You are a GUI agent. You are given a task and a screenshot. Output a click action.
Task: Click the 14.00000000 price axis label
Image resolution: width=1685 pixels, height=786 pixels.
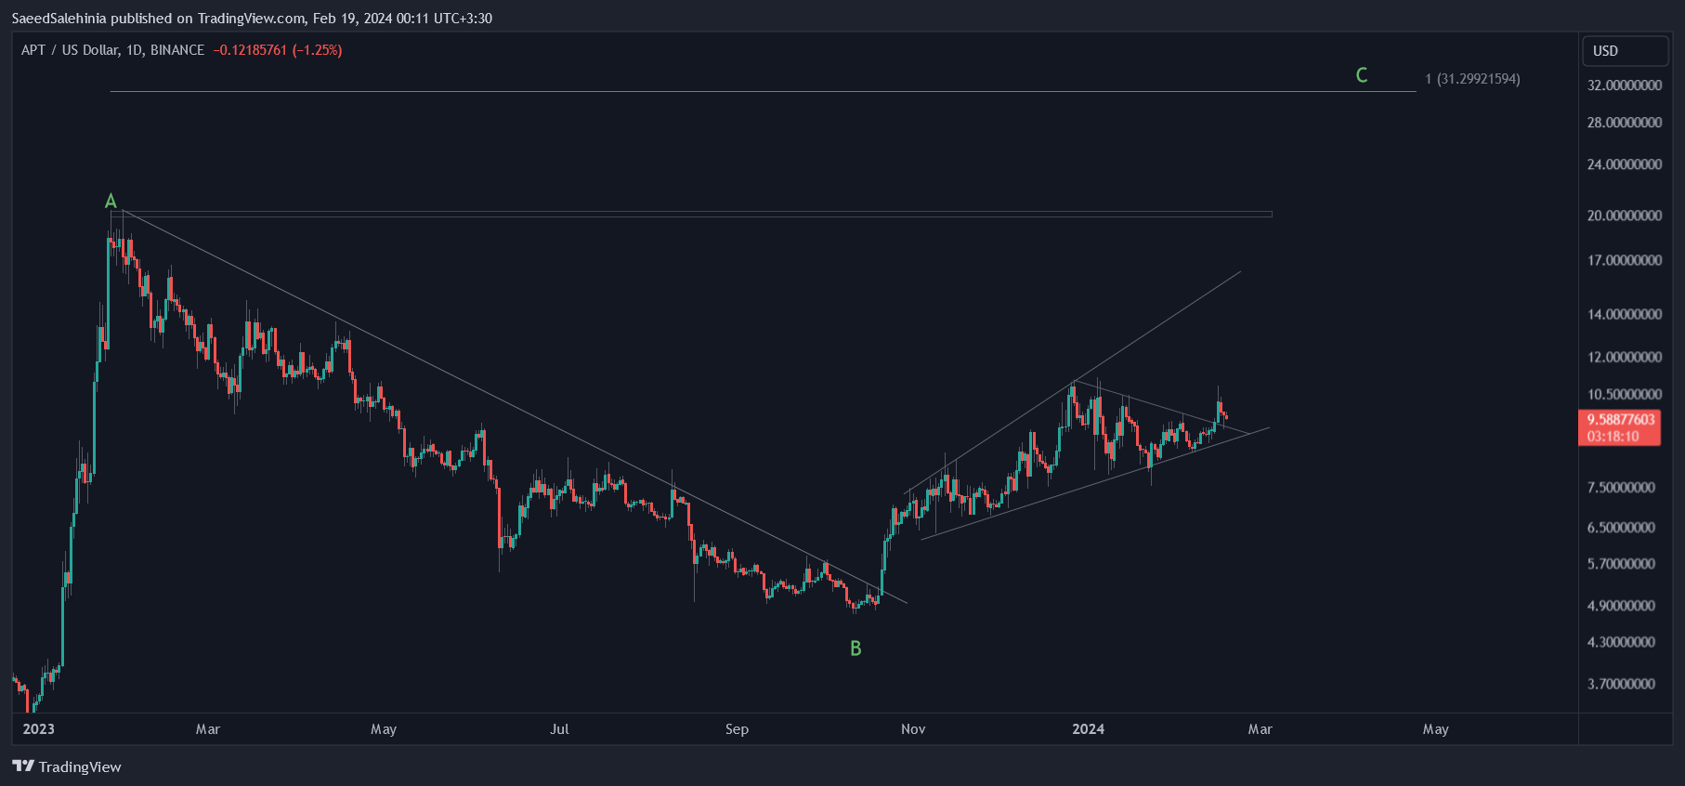coord(1625,314)
